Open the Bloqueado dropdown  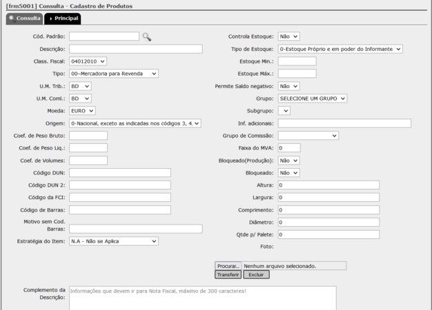point(288,173)
